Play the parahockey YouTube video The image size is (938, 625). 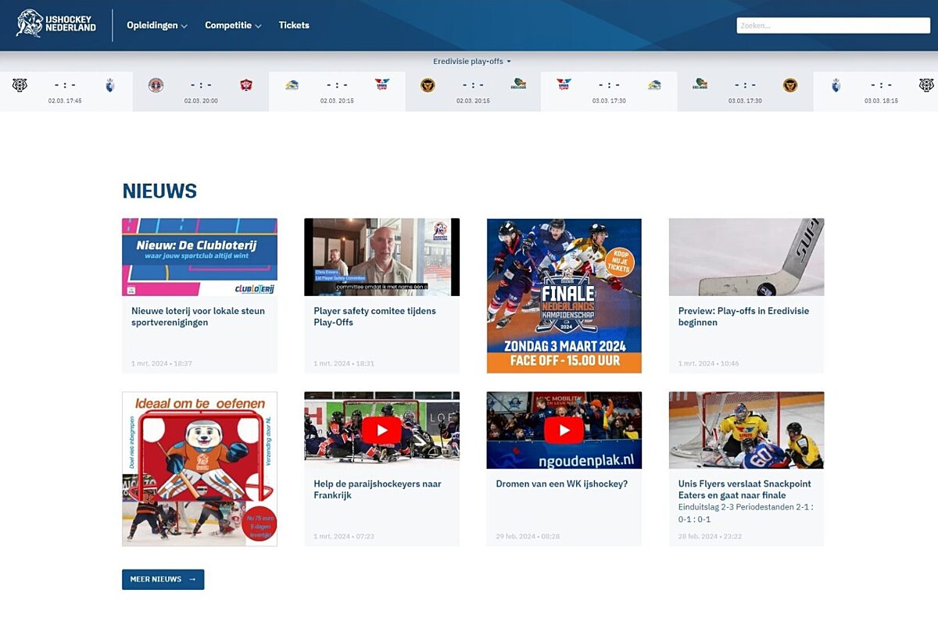381,430
